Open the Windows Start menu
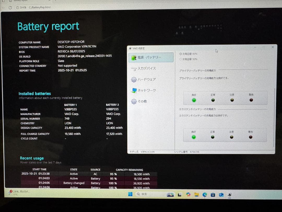Screen dimensions: 282x212 tap(130, 194)
